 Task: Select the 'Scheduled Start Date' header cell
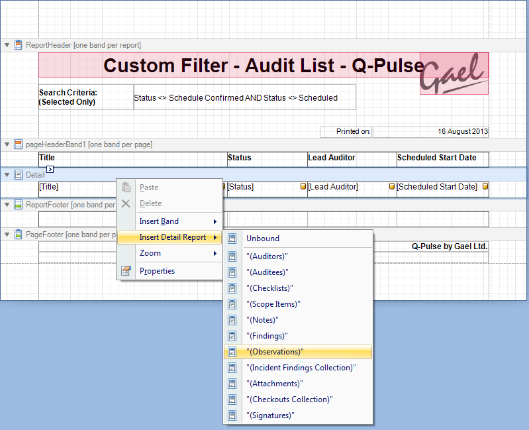point(443,159)
